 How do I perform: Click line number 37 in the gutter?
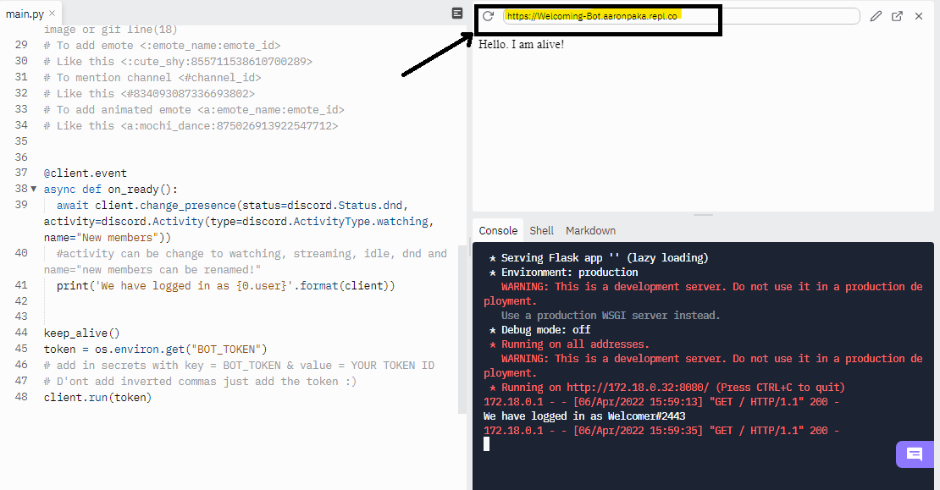tap(21, 173)
